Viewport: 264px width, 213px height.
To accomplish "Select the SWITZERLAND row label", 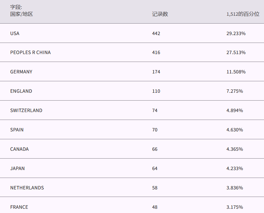I will click(x=26, y=110).
